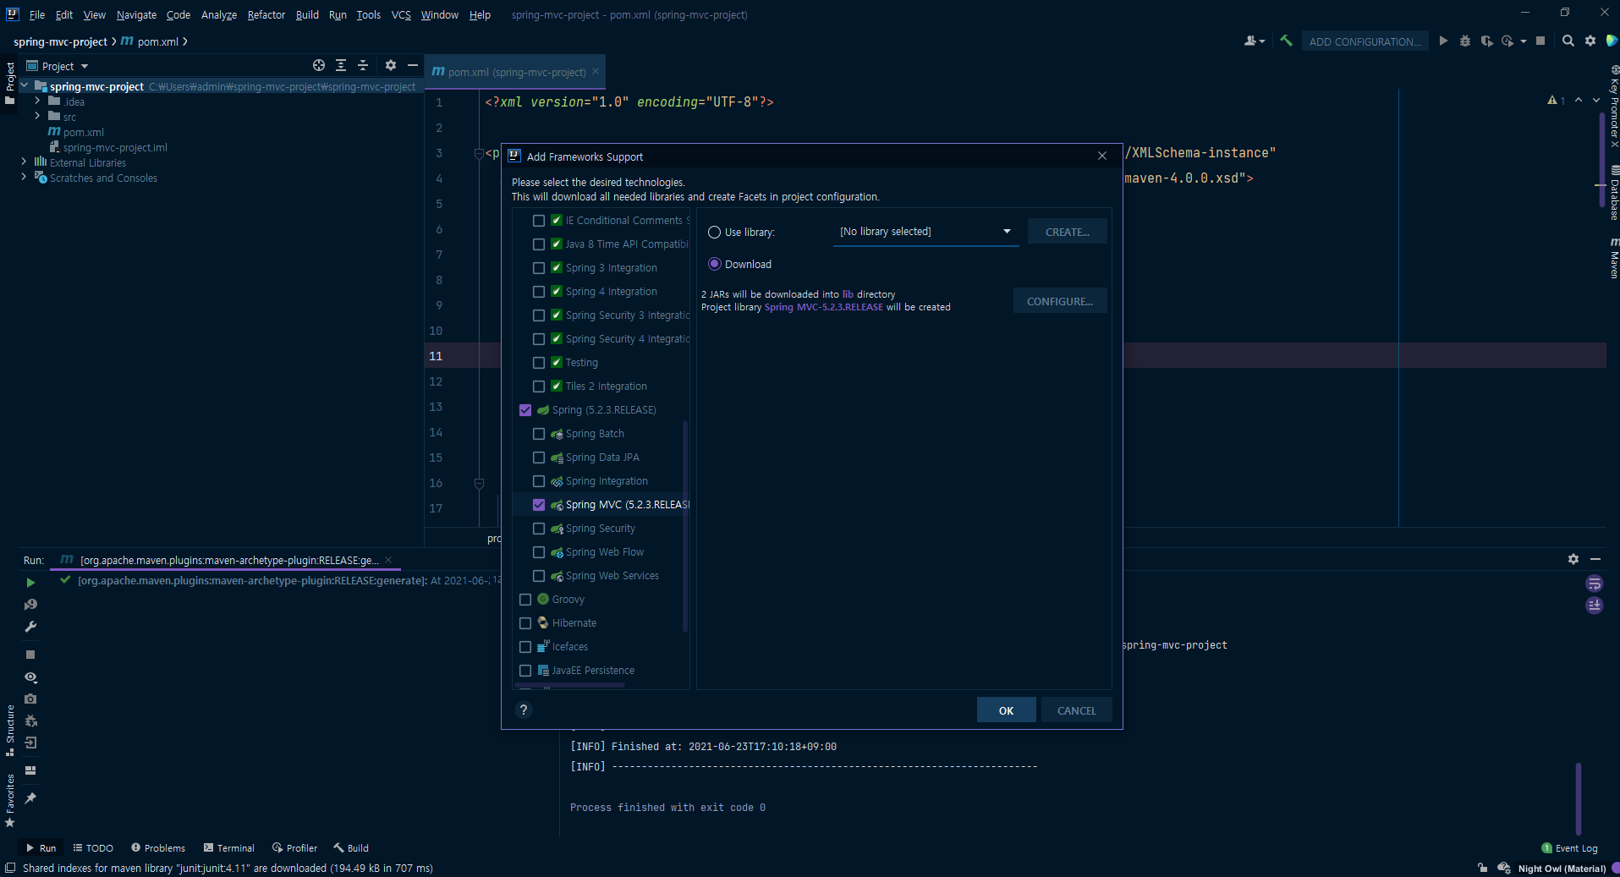Open IDE settings gear in top toolbar
Image resolution: width=1620 pixels, height=877 pixels.
coord(1590,41)
